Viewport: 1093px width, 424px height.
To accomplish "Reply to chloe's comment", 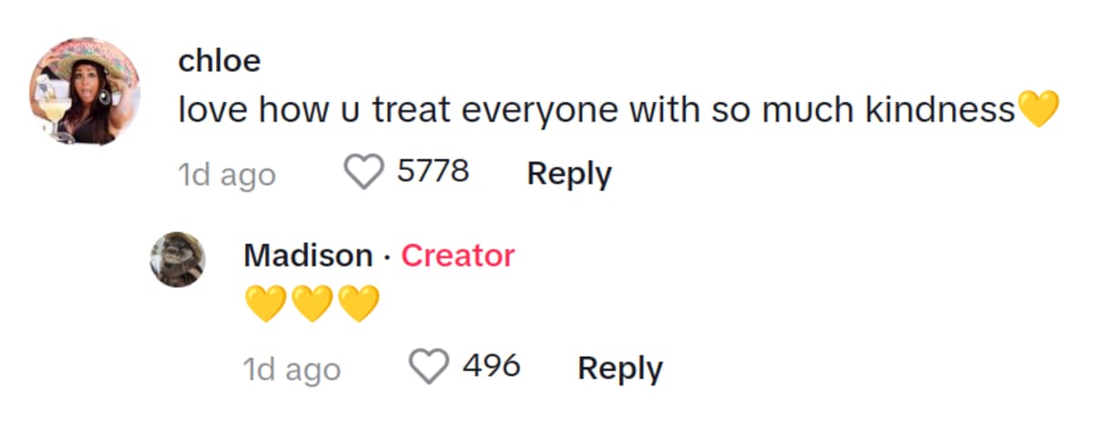I will coord(569,173).
